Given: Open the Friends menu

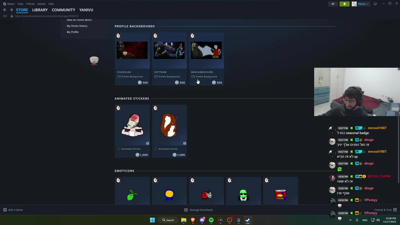Looking at the screenshot, I should click(30, 4).
